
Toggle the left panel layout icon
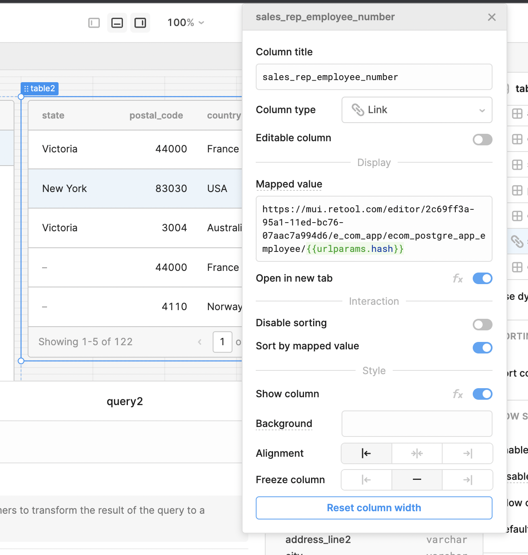click(x=94, y=23)
